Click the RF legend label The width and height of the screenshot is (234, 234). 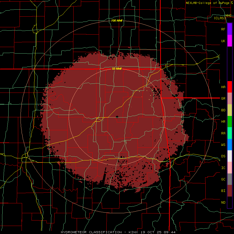(223, 29)
